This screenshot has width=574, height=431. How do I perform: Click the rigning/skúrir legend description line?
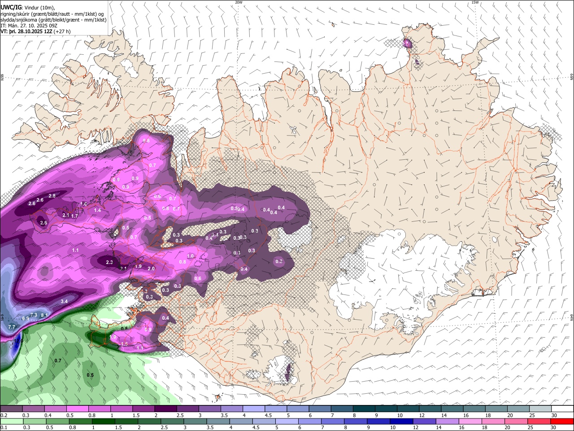pos(52,13)
